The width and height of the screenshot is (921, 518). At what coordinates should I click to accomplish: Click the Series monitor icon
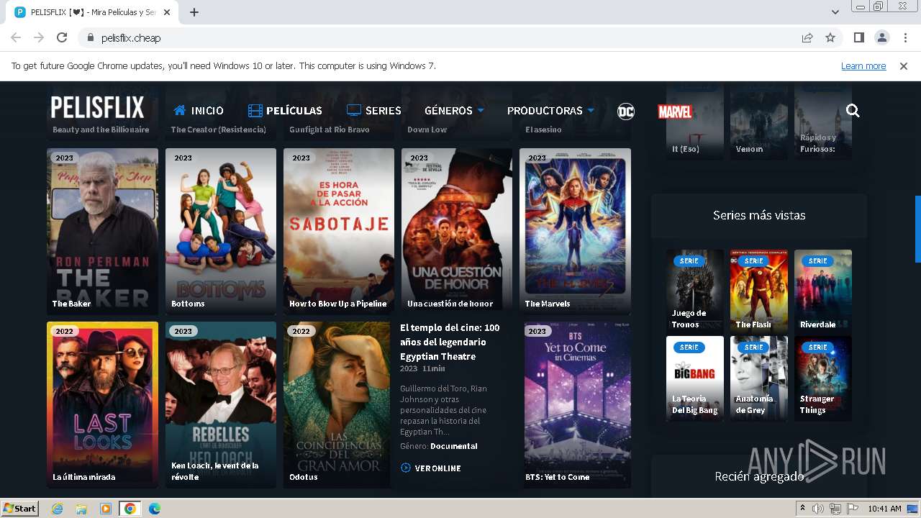coord(354,110)
